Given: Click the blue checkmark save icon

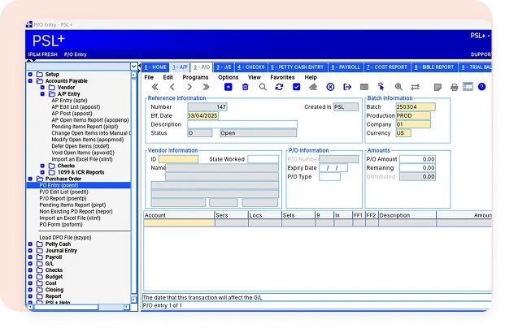Looking at the screenshot, I should [x=296, y=87].
